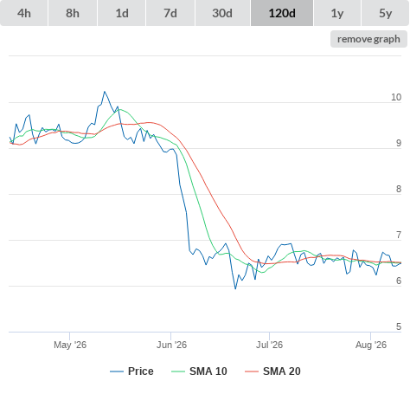Click the green SMA 10 legend marker
This screenshot has height=394, width=410.
point(178,371)
